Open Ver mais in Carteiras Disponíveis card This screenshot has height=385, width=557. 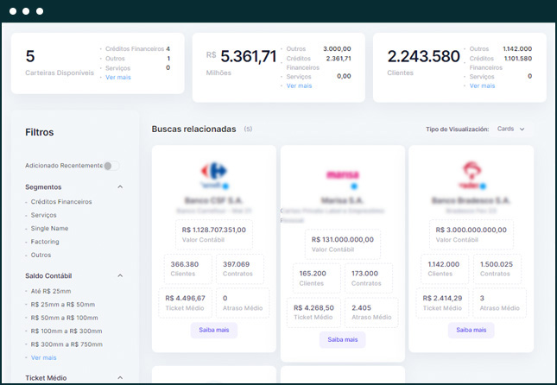coord(119,77)
